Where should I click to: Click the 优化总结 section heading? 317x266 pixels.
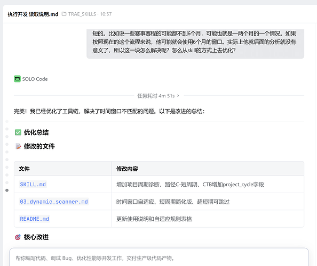click(x=36, y=132)
